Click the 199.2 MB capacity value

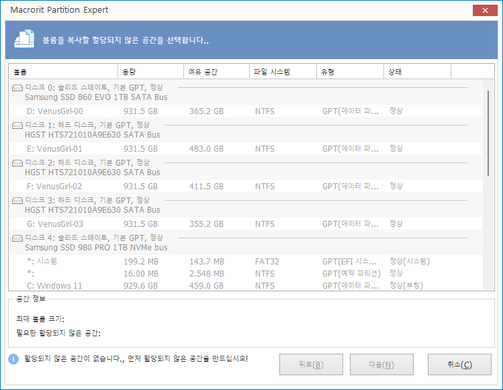141,262
